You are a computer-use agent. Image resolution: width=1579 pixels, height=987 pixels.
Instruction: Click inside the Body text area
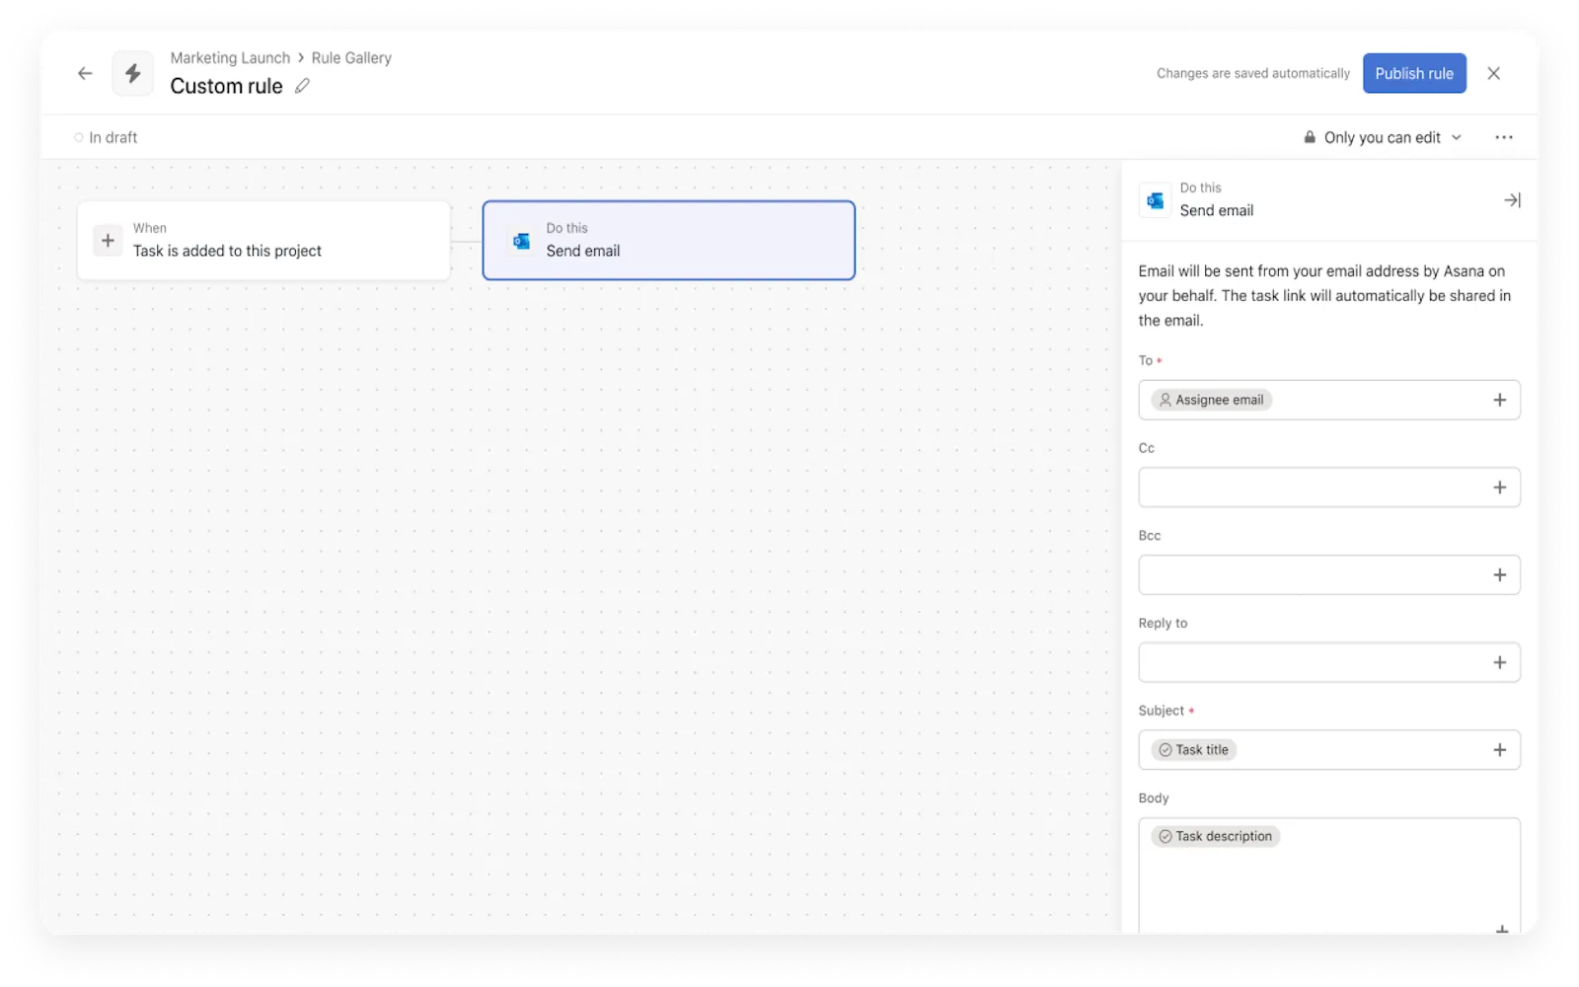click(x=1328, y=883)
